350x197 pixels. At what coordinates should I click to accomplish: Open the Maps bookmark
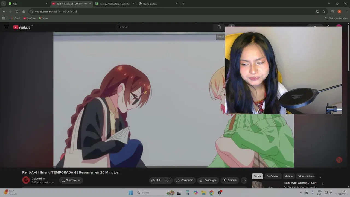click(x=43, y=18)
